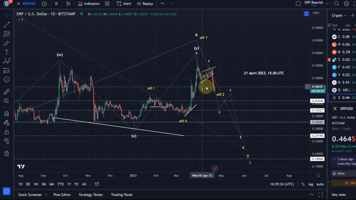Image resolution: width=356 pixels, height=200 pixels.
Task: Set time range to 1M
Action: (36, 184)
